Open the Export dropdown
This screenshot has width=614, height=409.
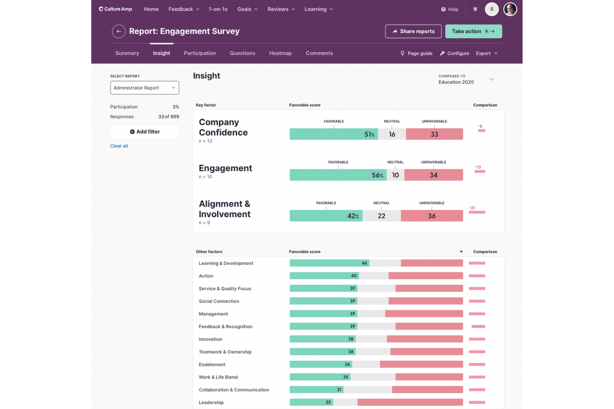[x=487, y=53]
